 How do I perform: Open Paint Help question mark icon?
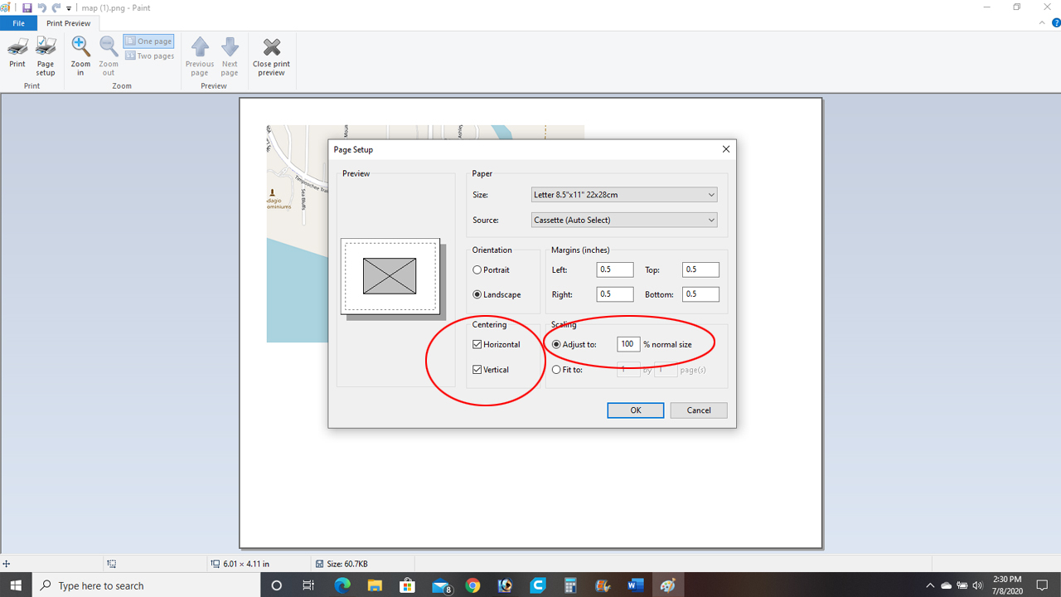tap(1055, 23)
